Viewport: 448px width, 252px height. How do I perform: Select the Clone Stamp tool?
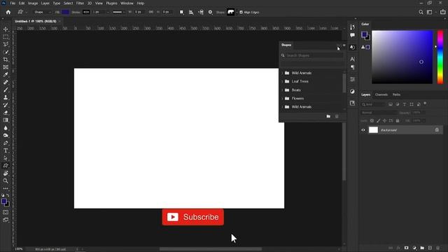pos(6,97)
